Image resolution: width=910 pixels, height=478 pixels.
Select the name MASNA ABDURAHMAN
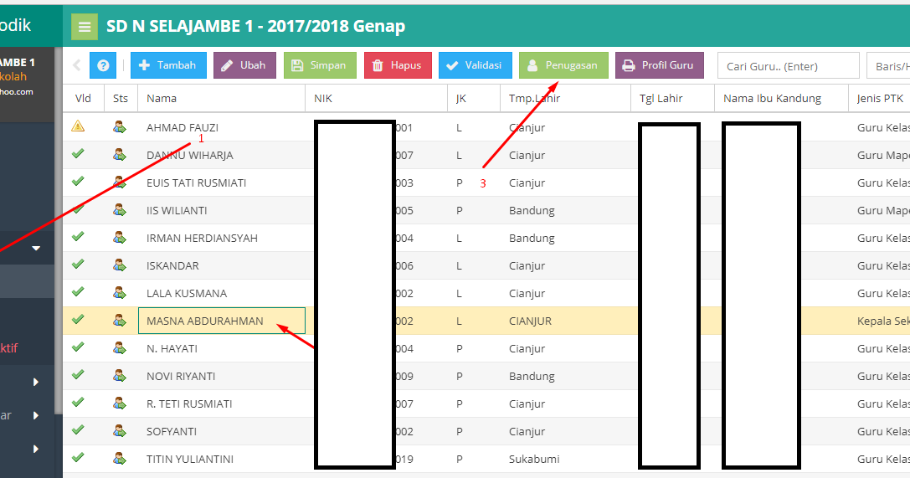[x=205, y=321]
